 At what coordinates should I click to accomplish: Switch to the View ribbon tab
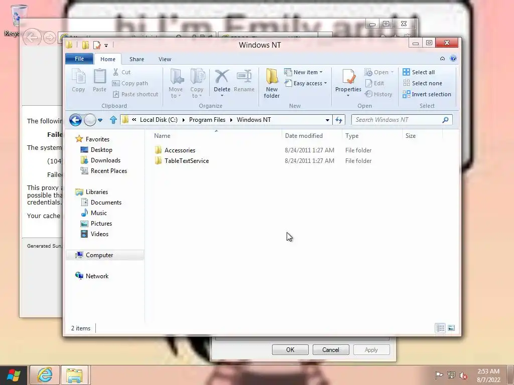tap(165, 59)
